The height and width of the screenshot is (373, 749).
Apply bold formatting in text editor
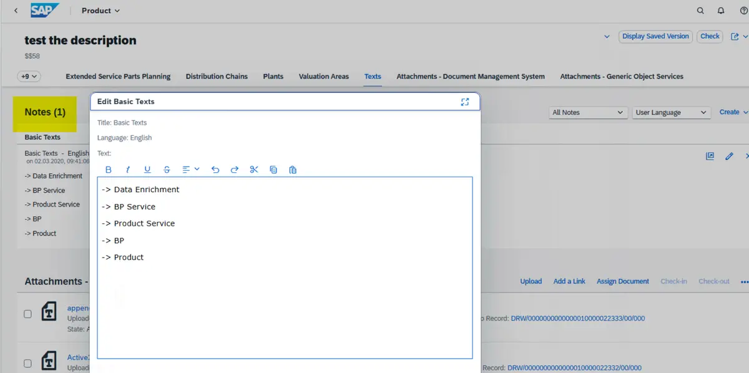(x=109, y=169)
